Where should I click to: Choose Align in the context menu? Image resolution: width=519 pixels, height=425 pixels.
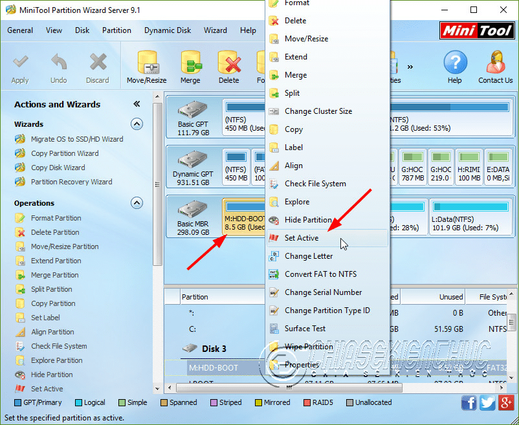[x=327, y=166]
